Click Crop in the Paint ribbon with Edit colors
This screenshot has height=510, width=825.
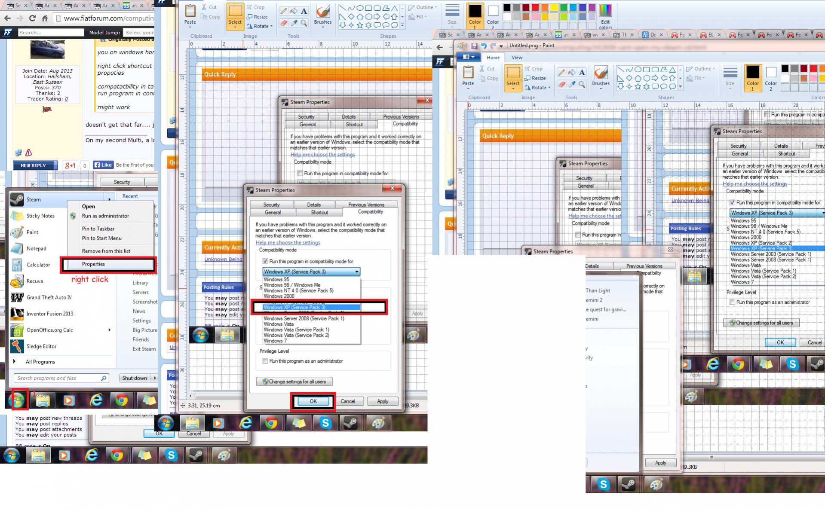tap(256, 7)
